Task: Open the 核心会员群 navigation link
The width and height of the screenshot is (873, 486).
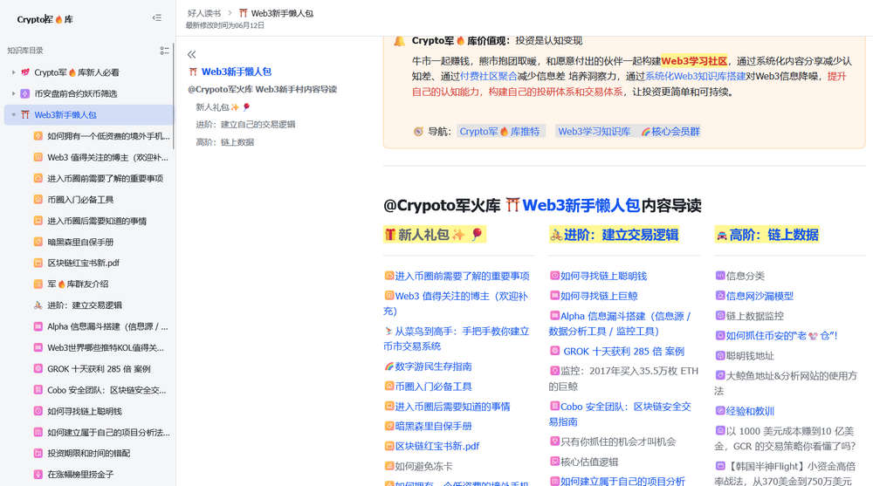Action: pos(670,132)
